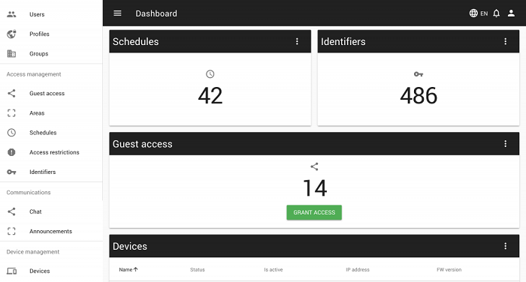This screenshot has width=526, height=282.
Task: Click the clock icon in Schedules card
Action: [210, 74]
